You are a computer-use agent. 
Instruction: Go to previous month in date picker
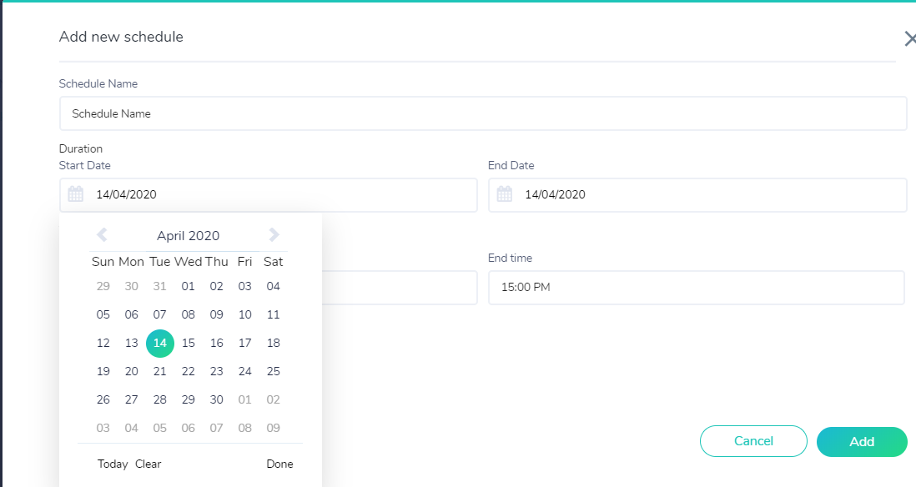pos(102,234)
